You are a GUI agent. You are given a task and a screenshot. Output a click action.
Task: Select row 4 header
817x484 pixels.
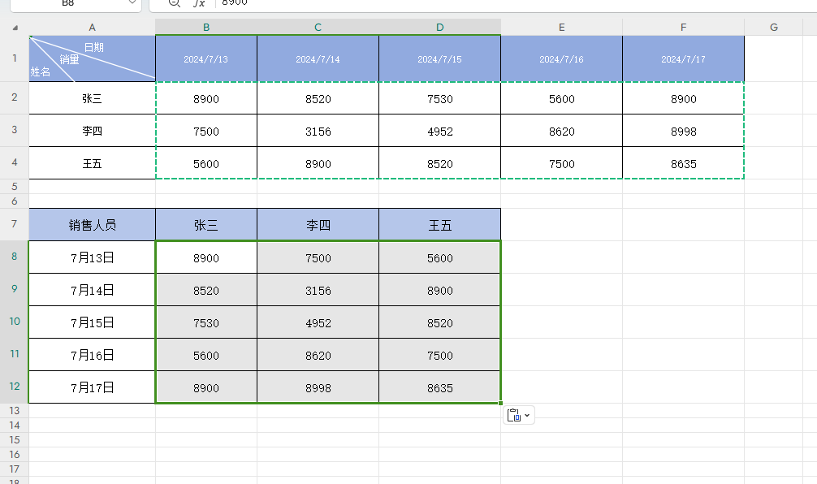[x=15, y=162]
